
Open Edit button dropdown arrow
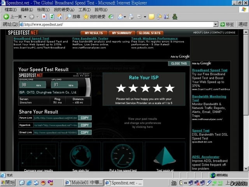[145, 17]
